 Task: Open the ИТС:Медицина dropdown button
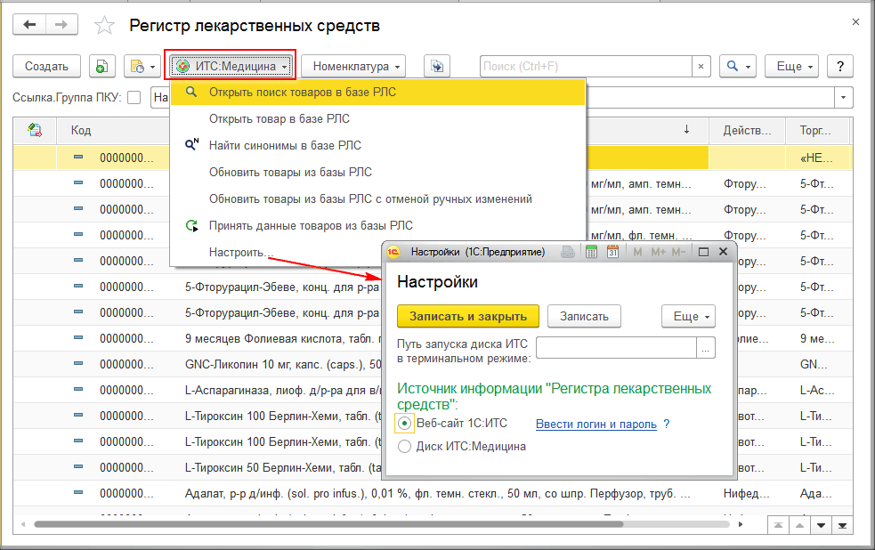click(x=231, y=67)
